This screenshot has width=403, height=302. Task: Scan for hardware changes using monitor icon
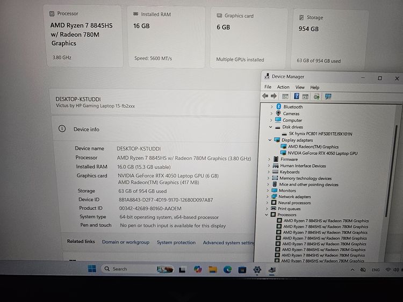(328, 97)
